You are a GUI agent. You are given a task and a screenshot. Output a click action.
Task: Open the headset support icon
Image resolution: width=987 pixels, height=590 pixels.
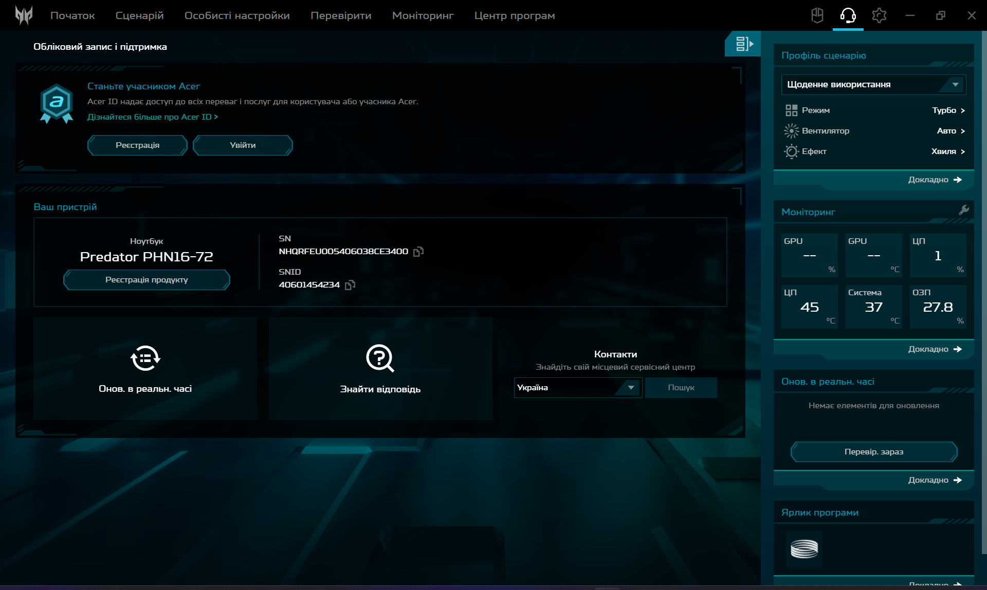click(x=848, y=15)
